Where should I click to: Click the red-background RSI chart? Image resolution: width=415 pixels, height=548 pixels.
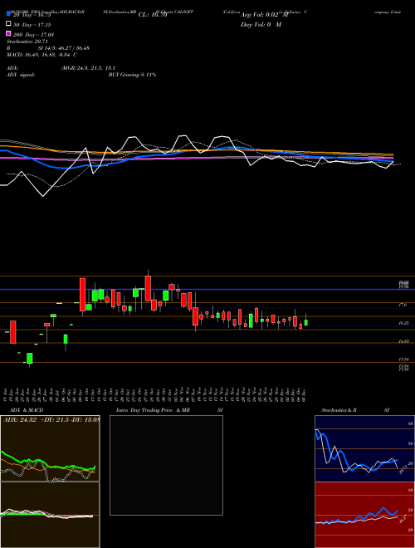point(364,515)
